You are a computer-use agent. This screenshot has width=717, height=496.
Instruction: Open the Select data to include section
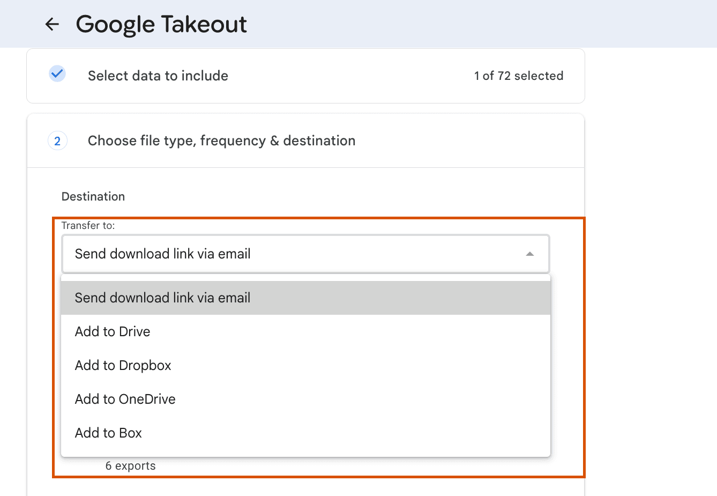click(158, 76)
